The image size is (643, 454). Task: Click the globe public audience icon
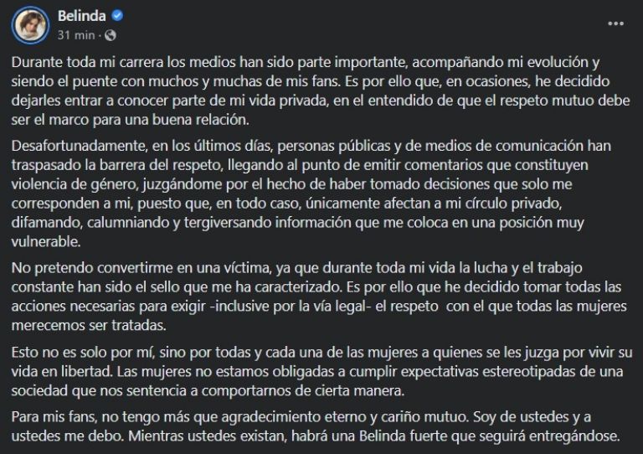click(x=111, y=36)
